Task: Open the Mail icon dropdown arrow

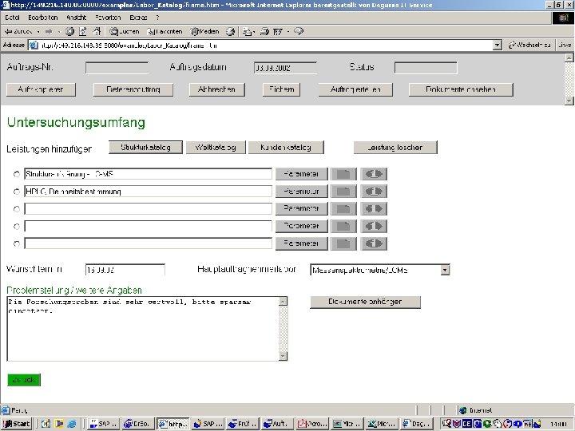Action: (x=254, y=32)
